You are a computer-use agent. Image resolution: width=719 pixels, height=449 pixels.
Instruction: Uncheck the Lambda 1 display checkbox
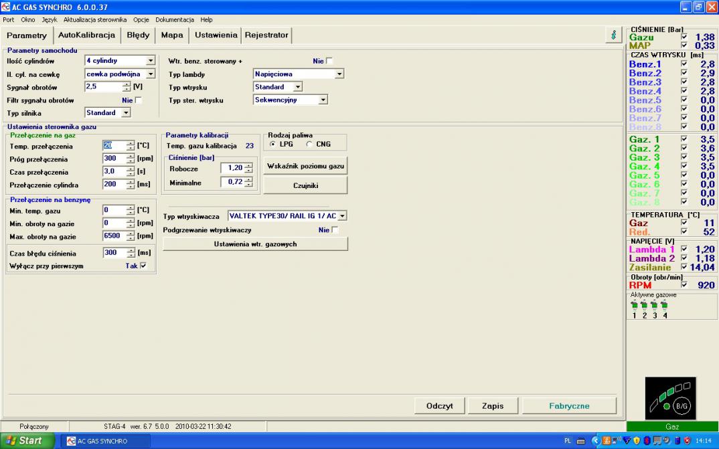[x=684, y=250]
